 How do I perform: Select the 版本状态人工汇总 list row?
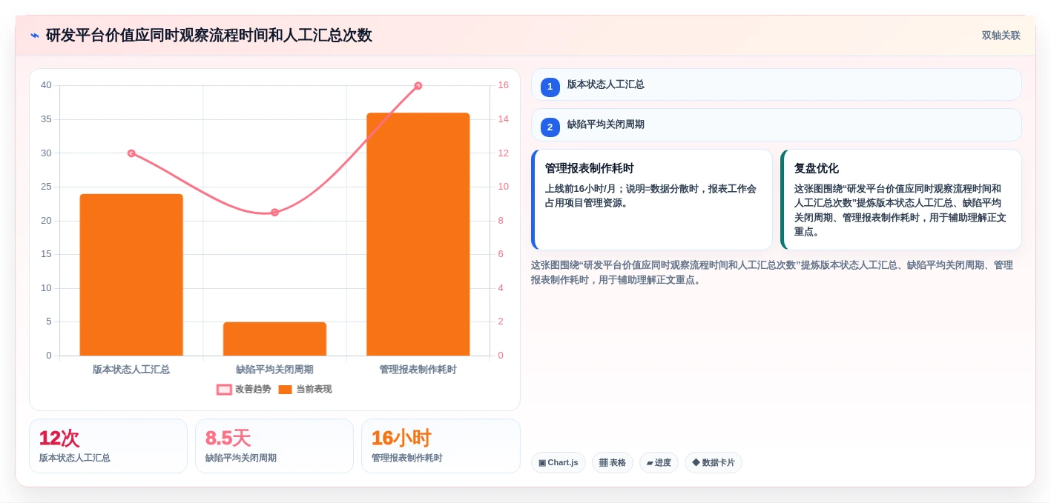[x=776, y=84]
